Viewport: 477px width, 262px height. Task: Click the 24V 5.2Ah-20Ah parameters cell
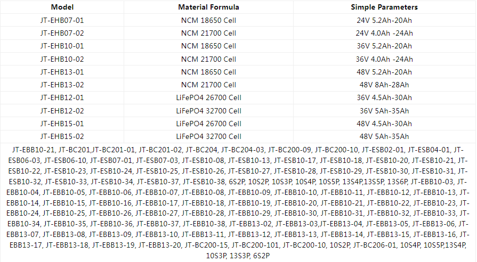point(384,20)
